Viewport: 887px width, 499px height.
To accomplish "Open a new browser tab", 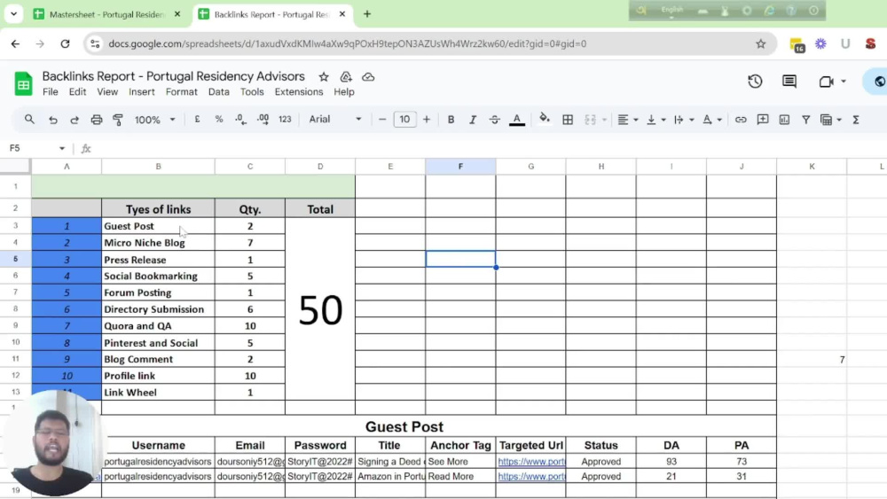I will click(x=367, y=14).
